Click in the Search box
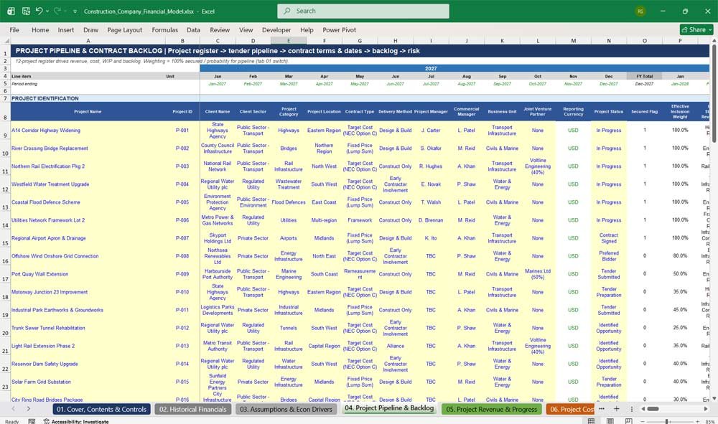This screenshot has height=424, width=718. (363, 11)
